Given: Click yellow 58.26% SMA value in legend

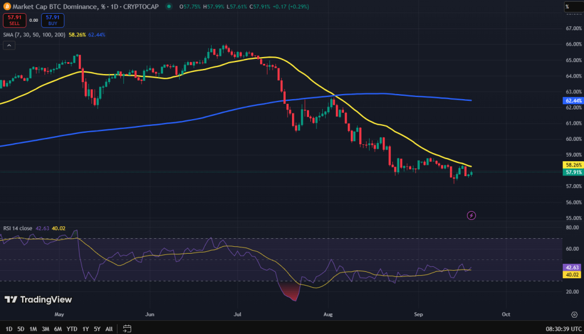Looking at the screenshot, I should coord(77,35).
